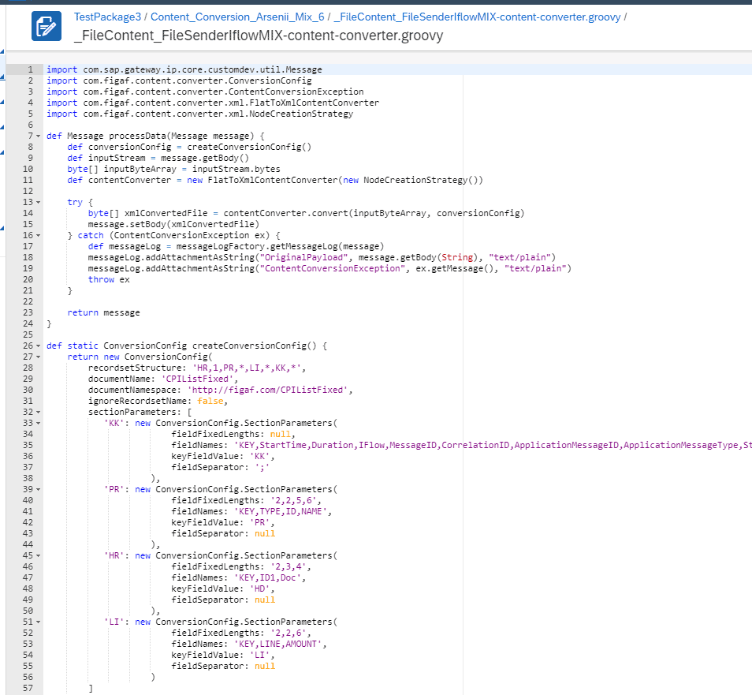Click 'NodeCreationStrategy' import on line 5
Screen dimensions: 752x695
pyautogui.click(x=301, y=114)
